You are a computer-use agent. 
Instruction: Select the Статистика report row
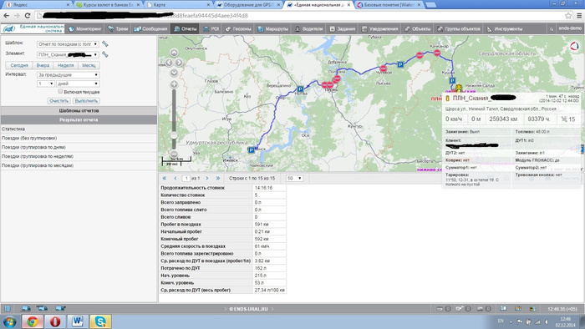click(79, 129)
